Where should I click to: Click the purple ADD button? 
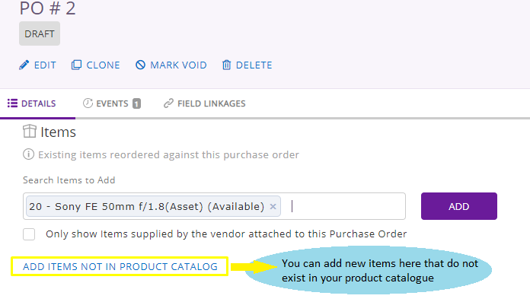coord(459,206)
